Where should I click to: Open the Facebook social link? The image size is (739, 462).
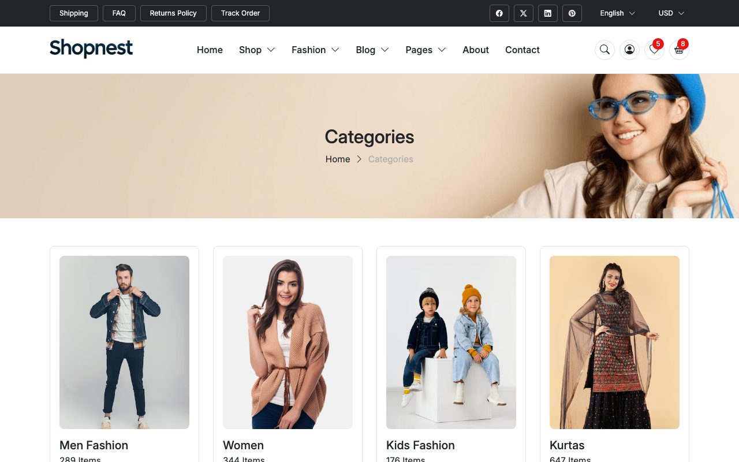click(x=499, y=13)
